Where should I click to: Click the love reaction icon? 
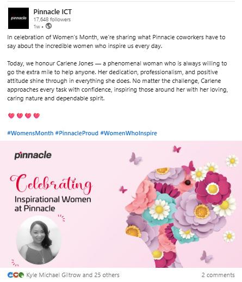tap(16, 275)
